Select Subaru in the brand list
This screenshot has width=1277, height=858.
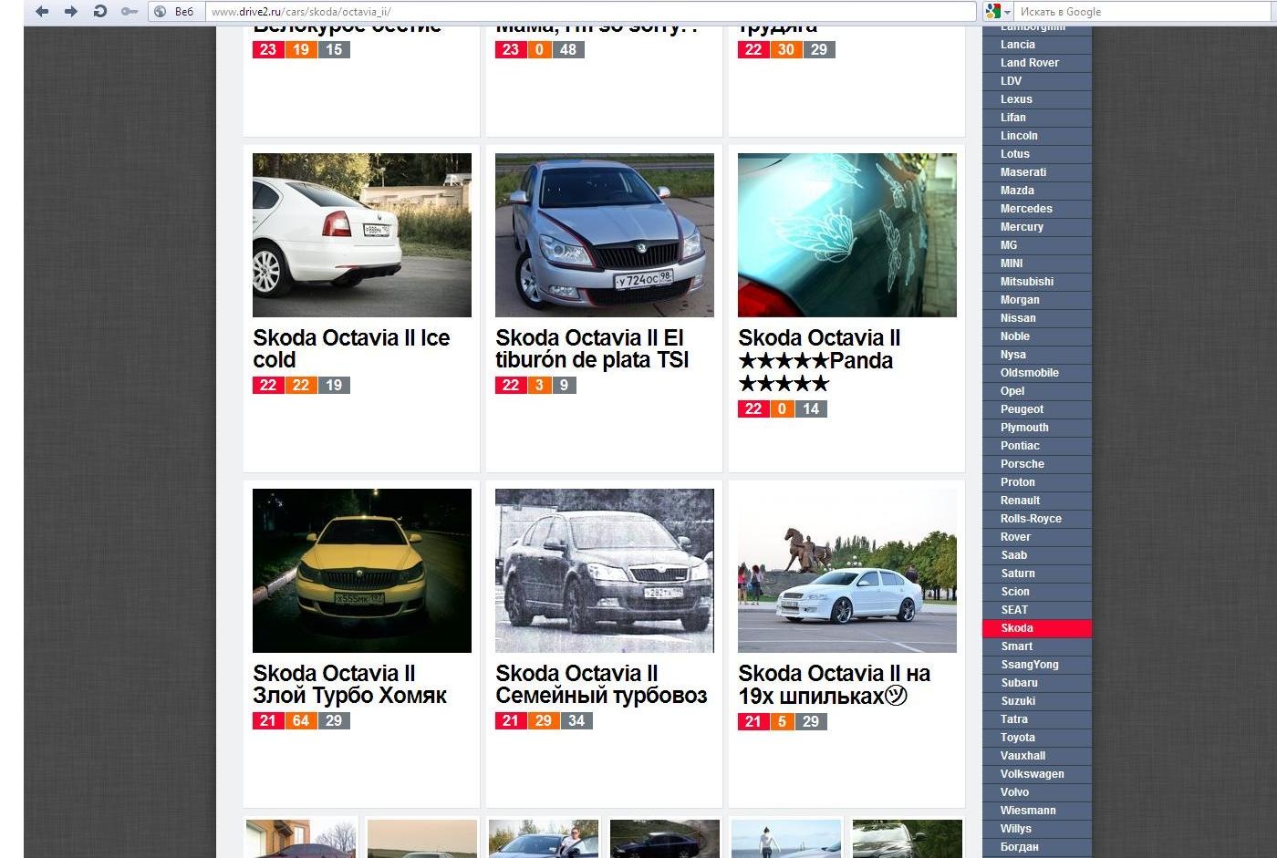pyautogui.click(x=1037, y=683)
